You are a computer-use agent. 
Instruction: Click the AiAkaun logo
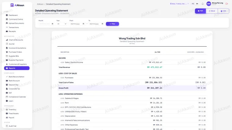[17, 5]
